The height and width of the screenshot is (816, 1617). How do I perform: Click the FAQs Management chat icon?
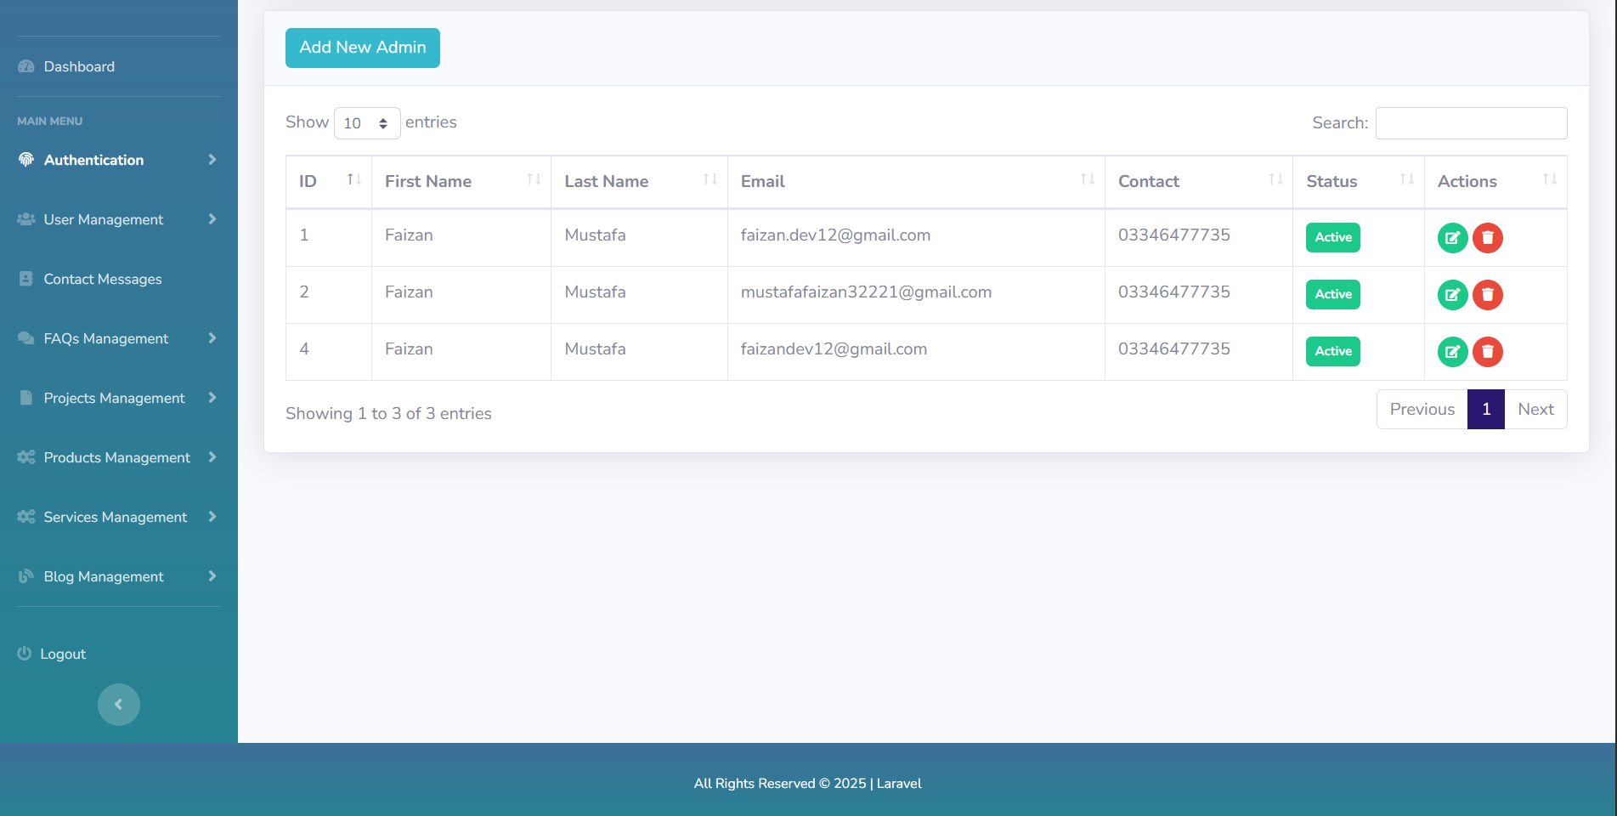click(x=26, y=338)
